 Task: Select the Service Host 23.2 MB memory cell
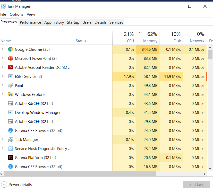(148, 148)
